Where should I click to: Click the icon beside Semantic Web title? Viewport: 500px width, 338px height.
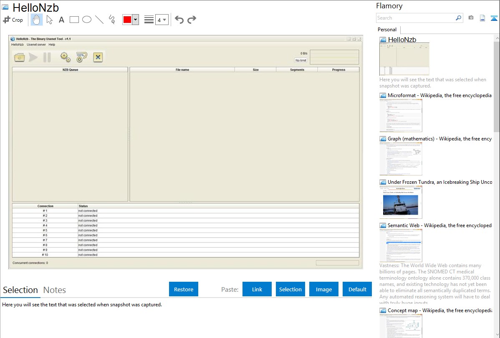(x=383, y=225)
